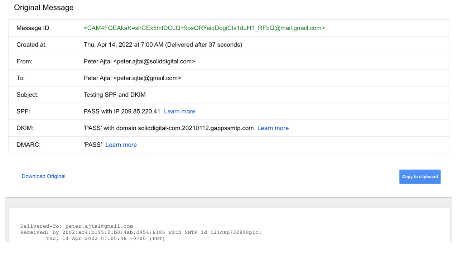Click the Message ID row label
Screen dimensions: 467x266
click(33, 28)
